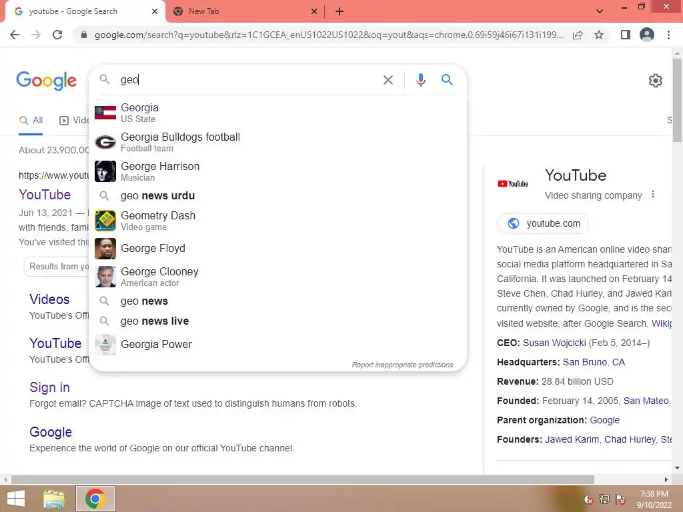Viewport: 683px width, 512px height.
Task: Open the YouTube sitelink under Videos
Action: 55,343
